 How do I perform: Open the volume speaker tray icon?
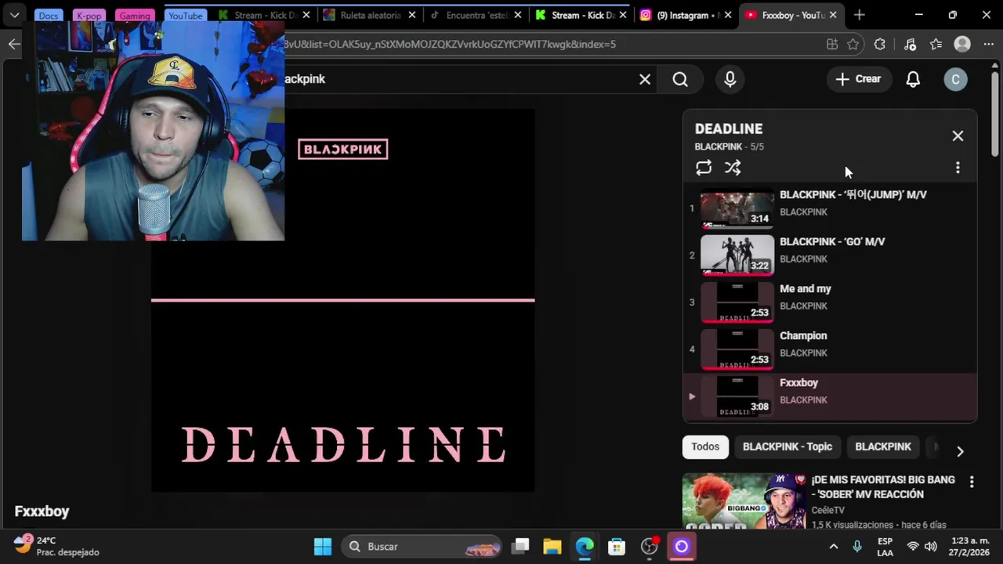point(931,547)
